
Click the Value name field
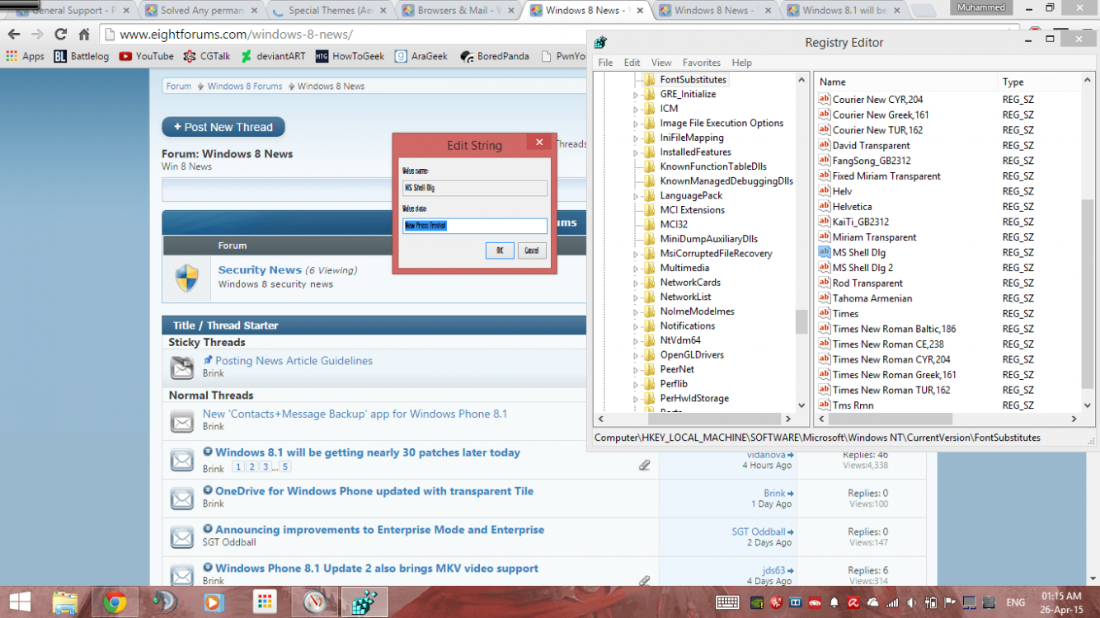click(474, 188)
